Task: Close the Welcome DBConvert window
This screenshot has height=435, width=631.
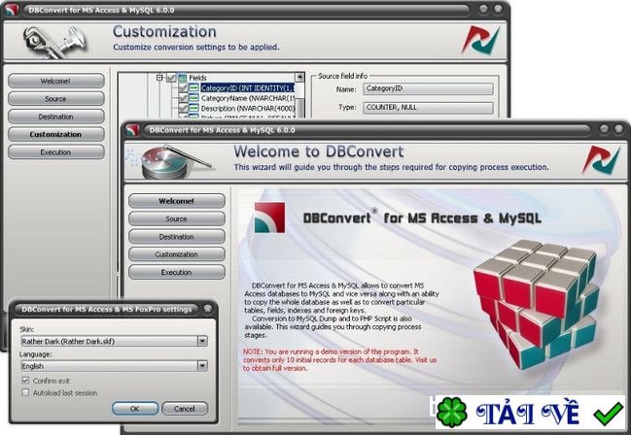Action: pos(618,129)
